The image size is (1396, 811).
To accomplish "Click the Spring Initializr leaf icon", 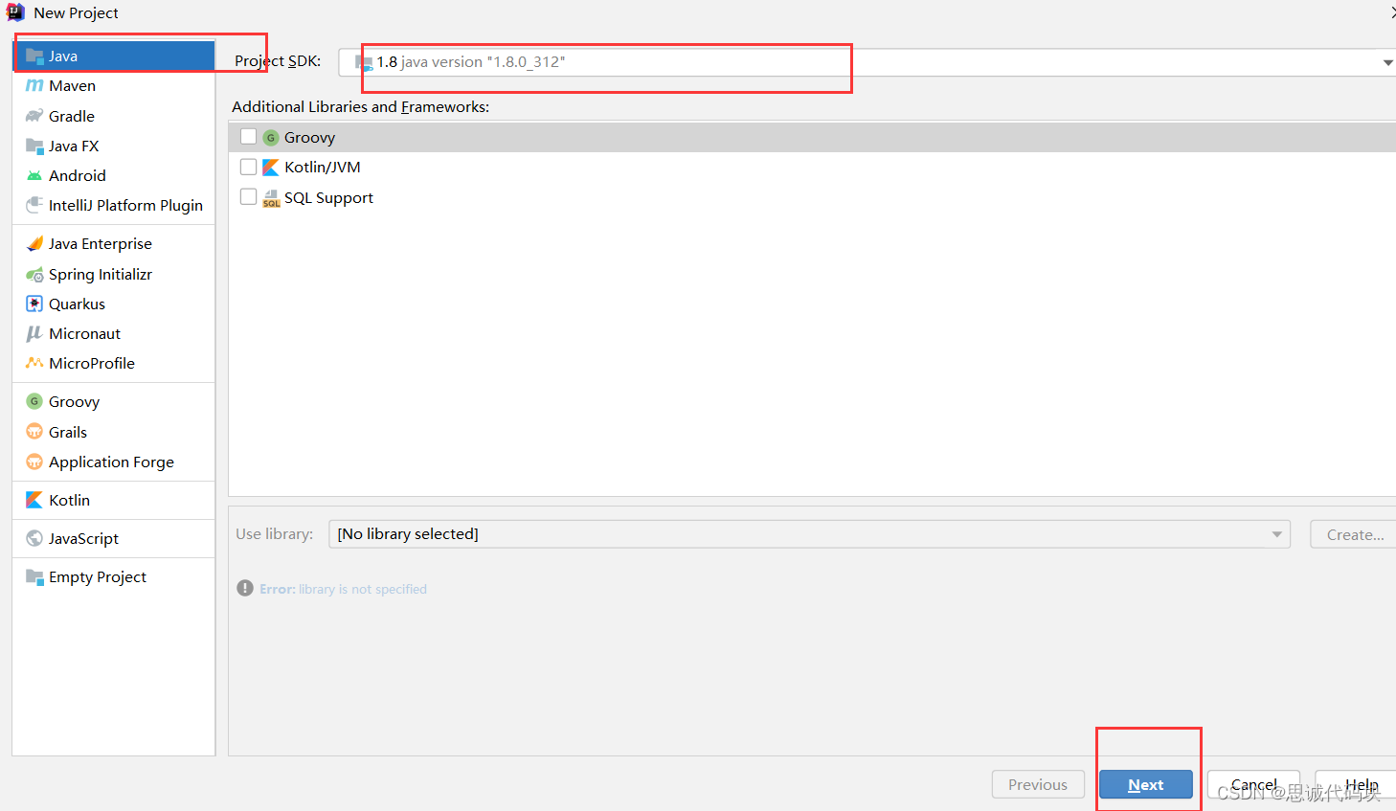I will (34, 275).
